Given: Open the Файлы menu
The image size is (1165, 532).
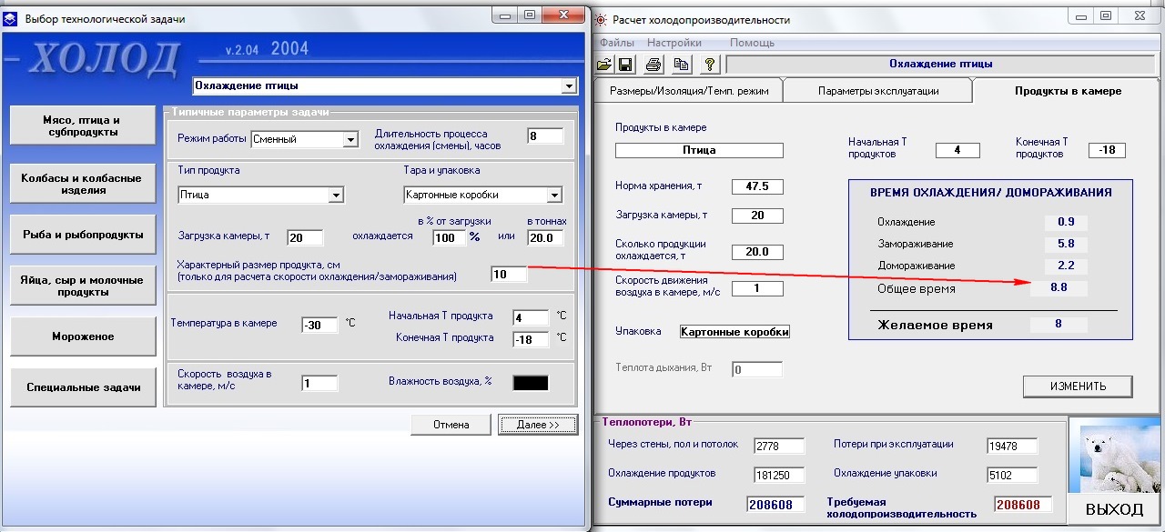Looking at the screenshot, I should click(x=617, y=43).
